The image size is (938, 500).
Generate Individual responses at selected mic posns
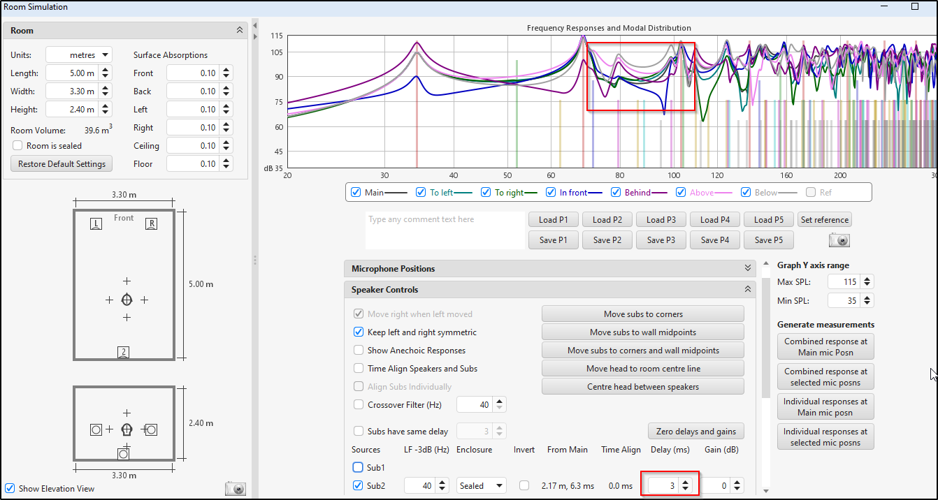tap(825, 437)
